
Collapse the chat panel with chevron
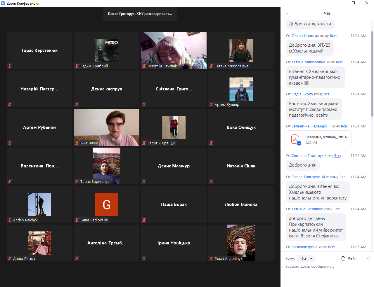[x=288, y=13]
